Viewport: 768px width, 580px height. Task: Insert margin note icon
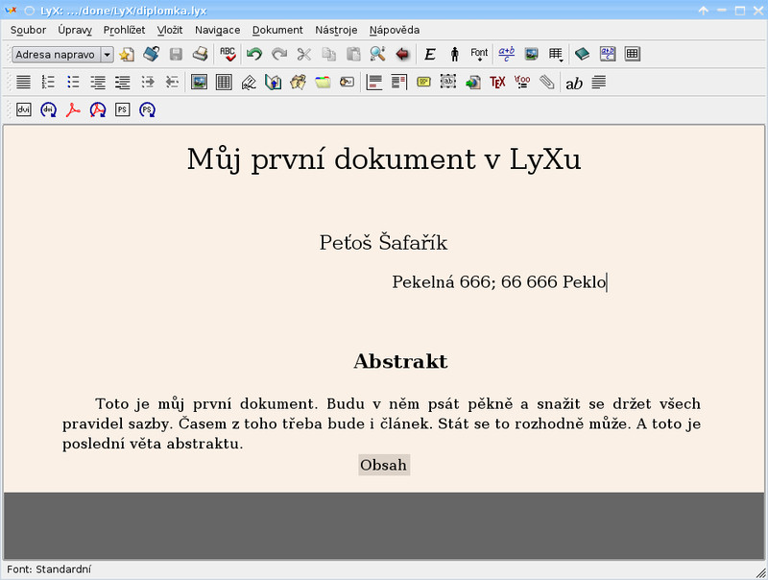(x=399, y=82)
